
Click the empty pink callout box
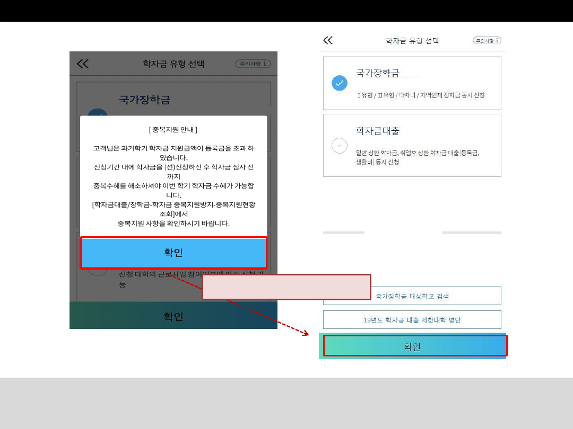pos(286,287)
